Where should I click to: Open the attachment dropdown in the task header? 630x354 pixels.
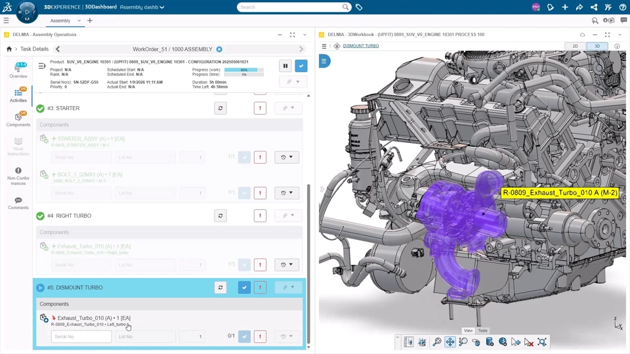(293, 82)
